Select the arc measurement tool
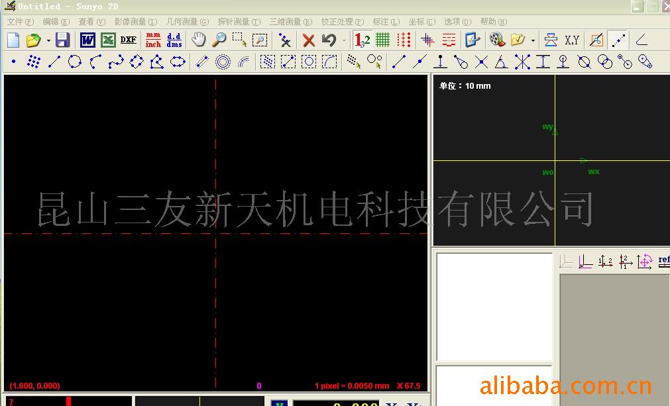The height and width of the screenshot is (406, 670). (95, 62)
